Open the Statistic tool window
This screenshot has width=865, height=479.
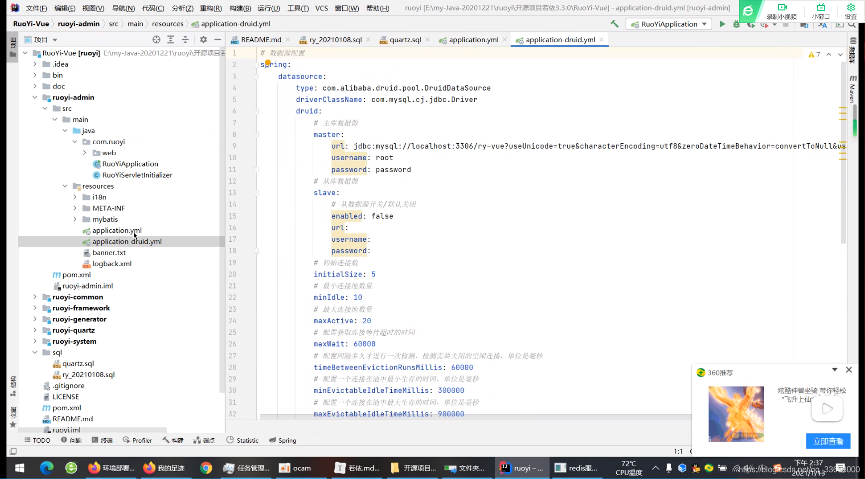pyautogui.click(x=242, y=440)
